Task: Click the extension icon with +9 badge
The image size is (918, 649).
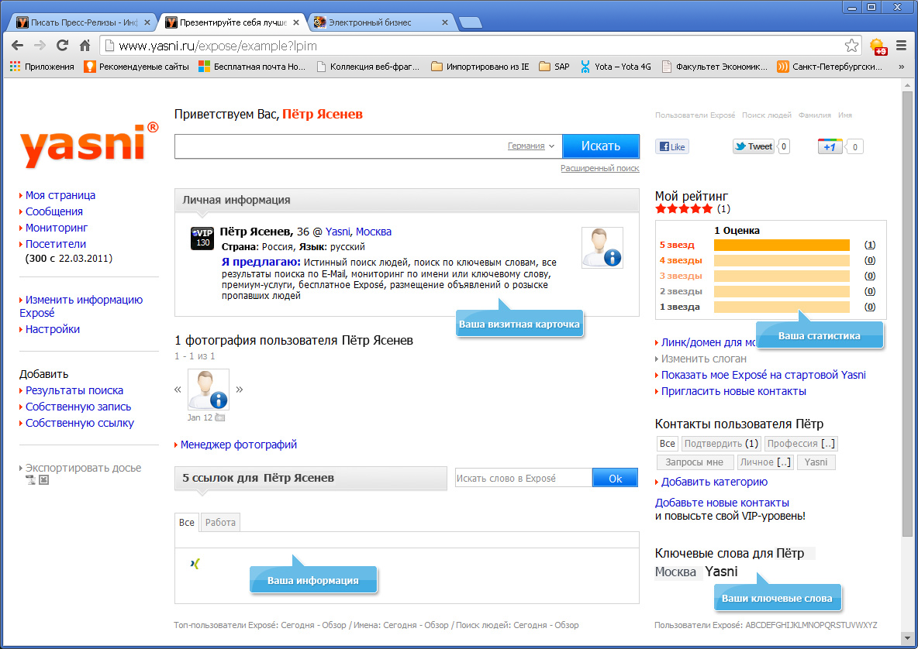Action: coord(878,46)
